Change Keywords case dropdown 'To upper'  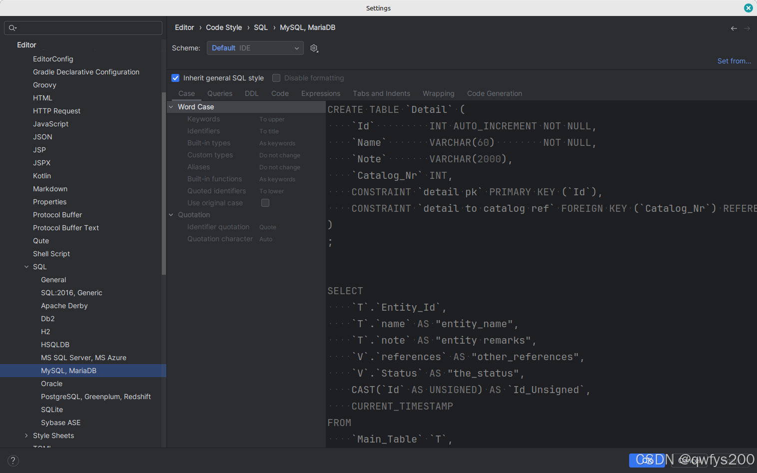point(272,119)
